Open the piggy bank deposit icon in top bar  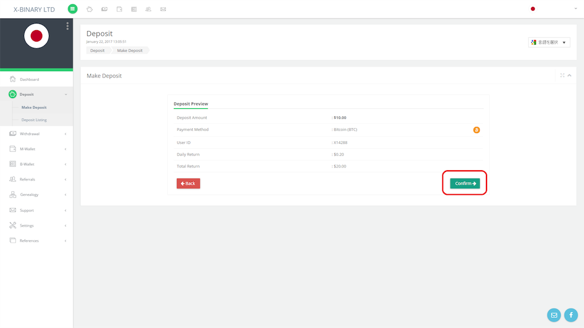[90, 9]
